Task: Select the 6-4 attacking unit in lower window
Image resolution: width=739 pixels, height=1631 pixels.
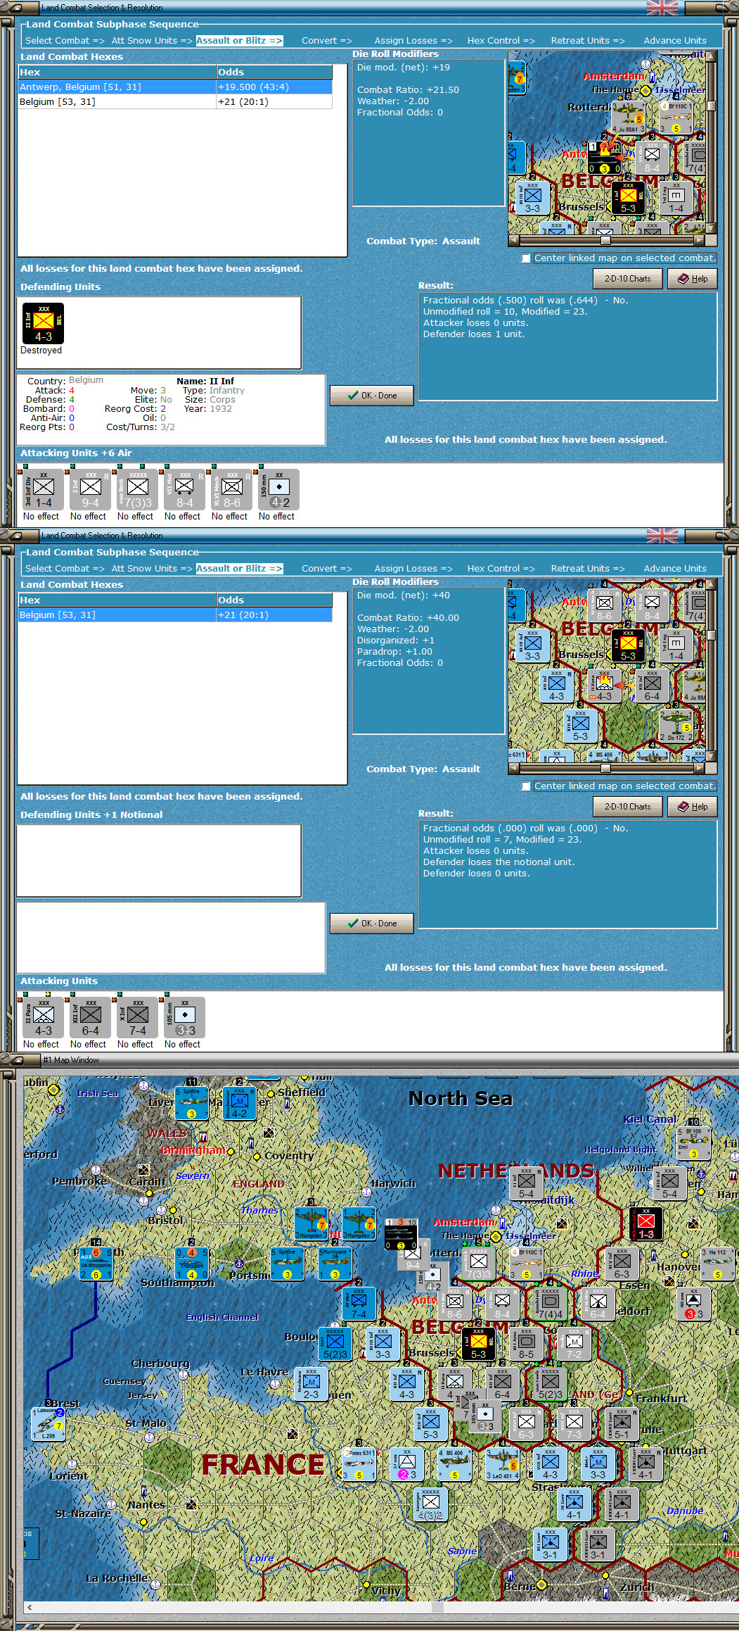Action: (90, 1018)
